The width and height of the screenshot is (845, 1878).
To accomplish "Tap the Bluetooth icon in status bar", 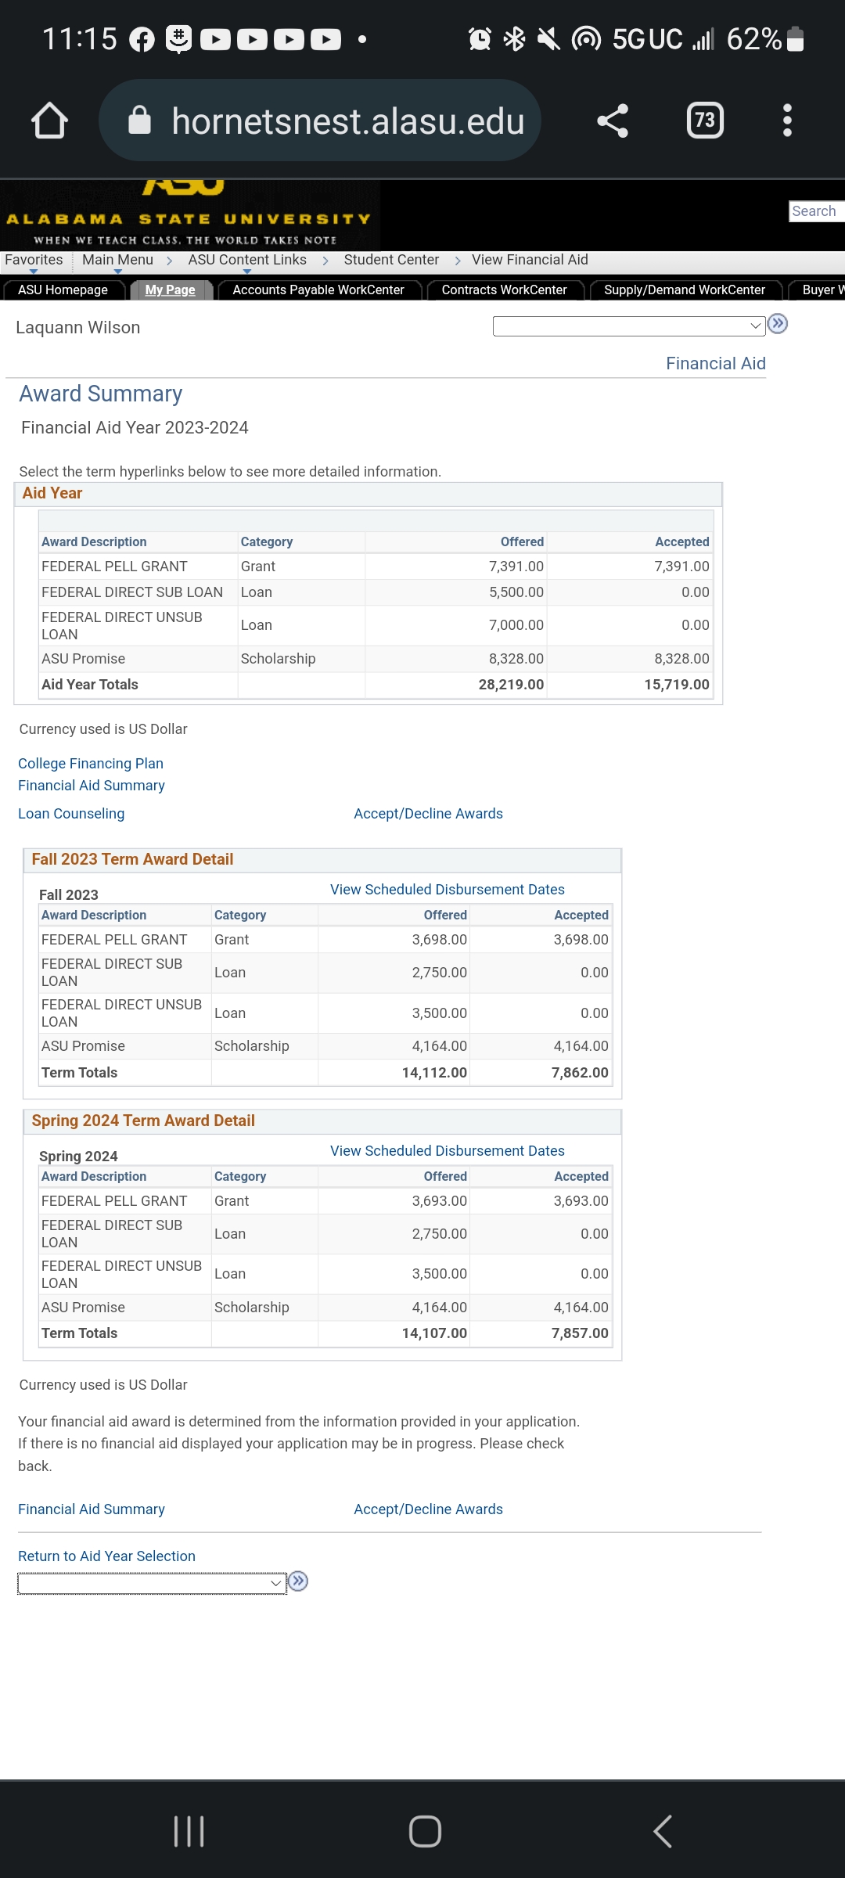I will pos(514,39).
